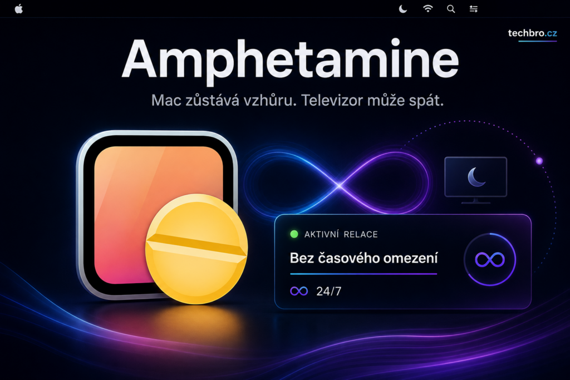Screen dimensions: 570x380
Task: Click the small infinity icon beside 24/7
Action: click(x=299, y=291)
